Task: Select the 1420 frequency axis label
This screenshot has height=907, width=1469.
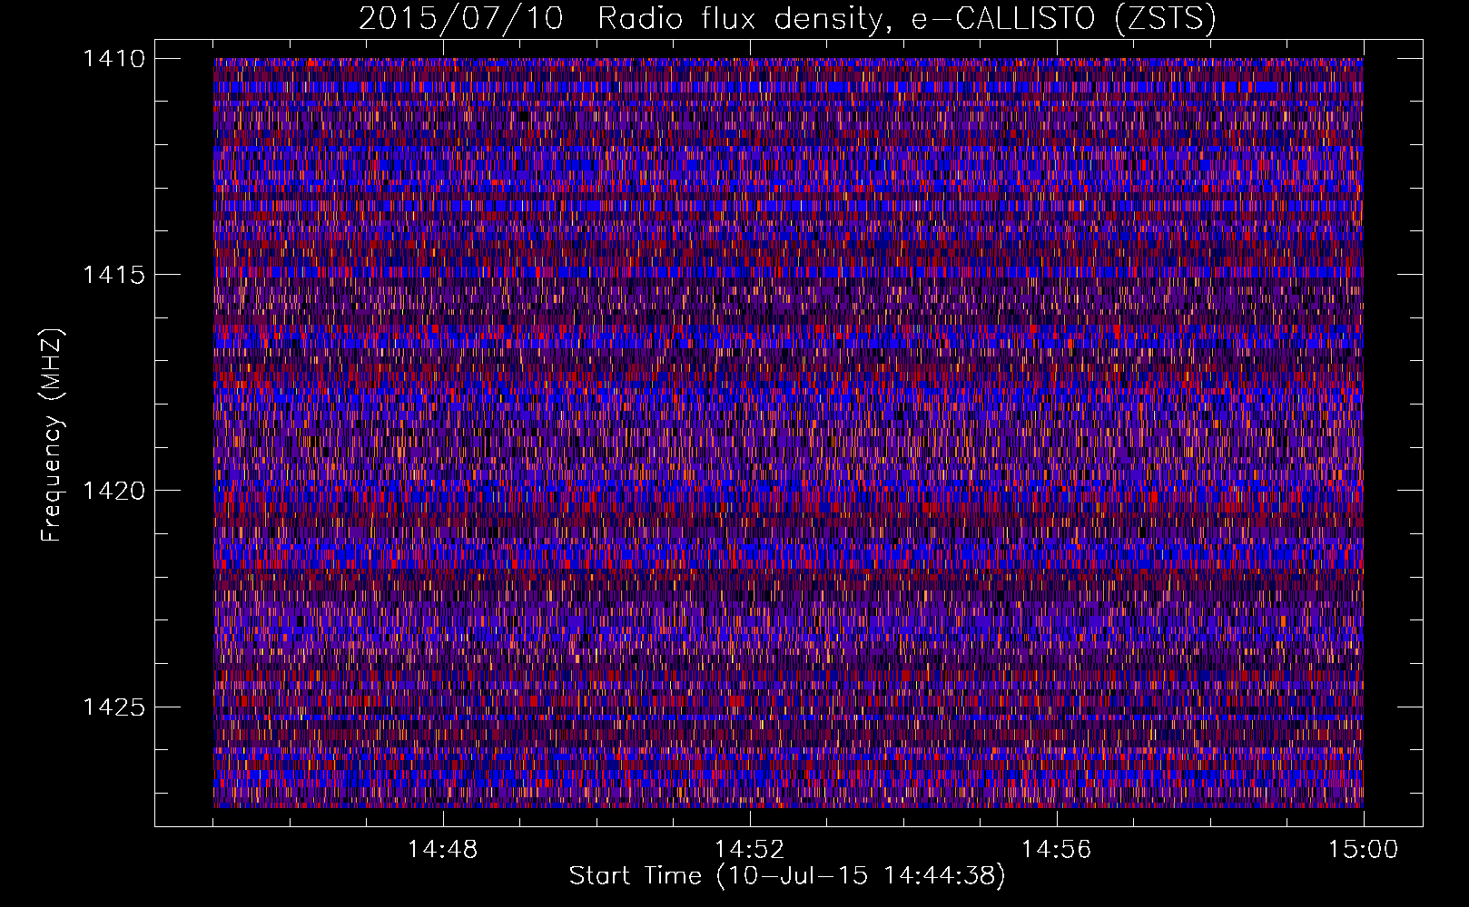Action: 113,491
